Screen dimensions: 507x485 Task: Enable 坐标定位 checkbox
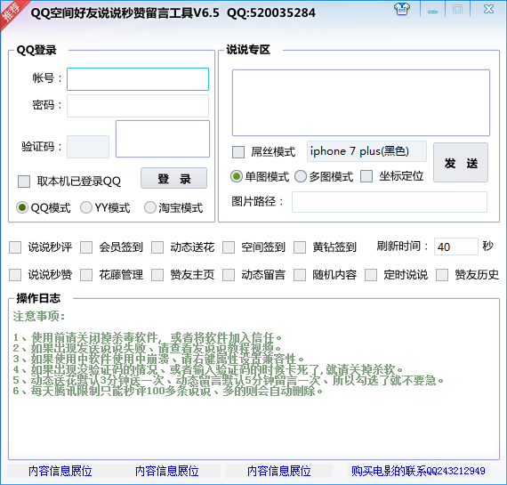coord(366,176)
